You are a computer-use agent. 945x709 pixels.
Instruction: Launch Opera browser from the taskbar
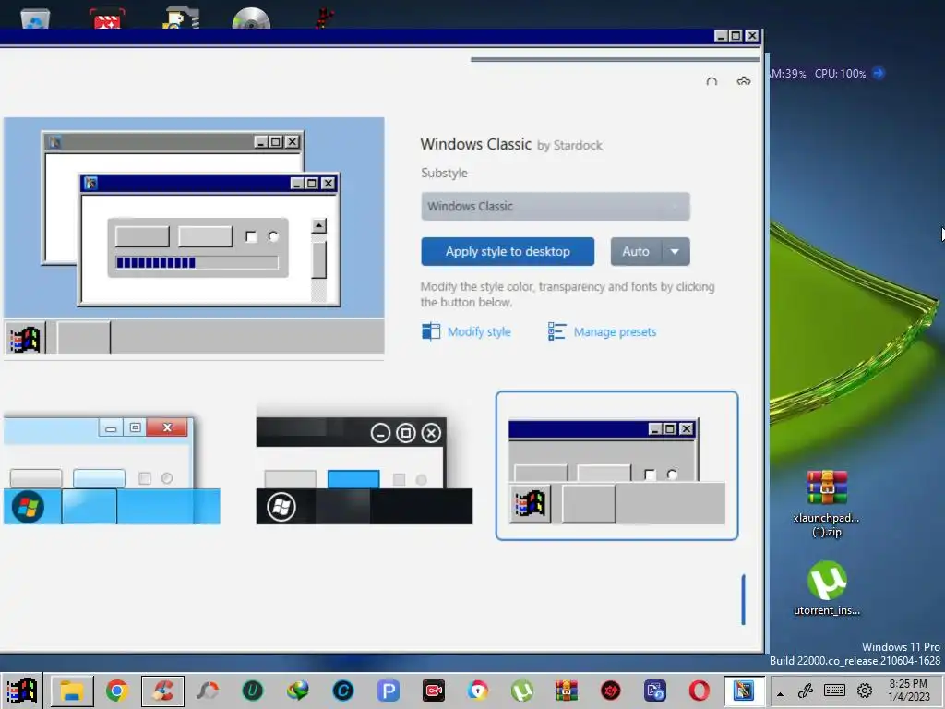pyautogui.click(x=700, y=691)
